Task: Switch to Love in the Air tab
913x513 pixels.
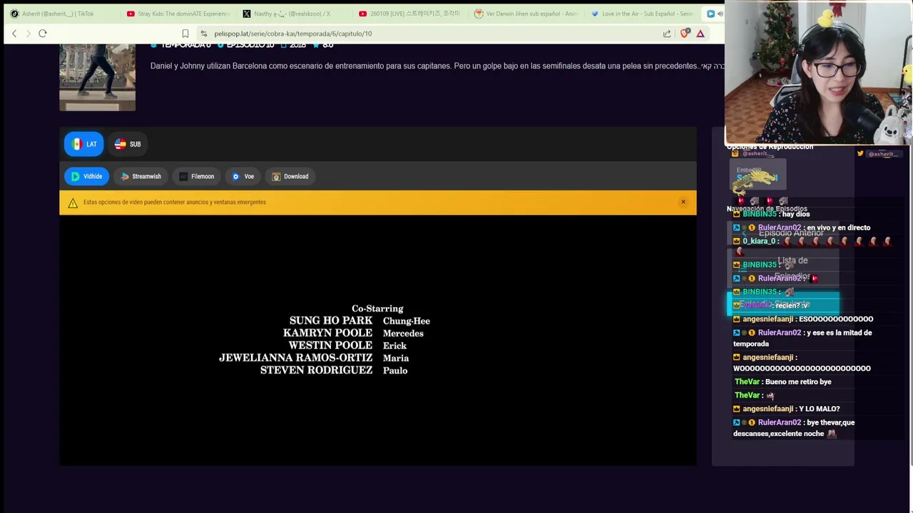Action: tap(642, 14)
